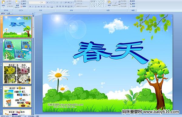182x117 pixels.
Task: Click the Arrange shapes icon
Action: coord(109,3)
